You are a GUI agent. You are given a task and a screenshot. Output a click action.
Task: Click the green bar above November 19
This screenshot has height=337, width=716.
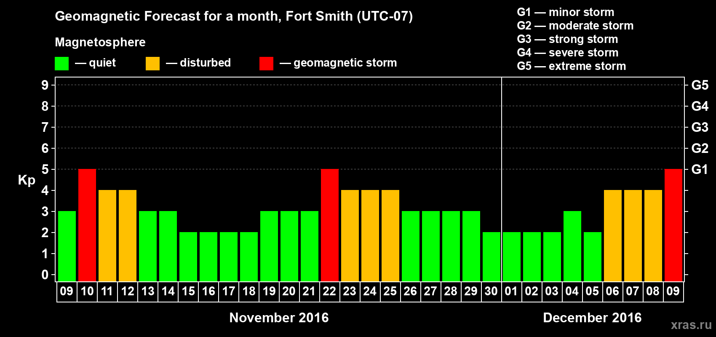[x=269, y=246]
